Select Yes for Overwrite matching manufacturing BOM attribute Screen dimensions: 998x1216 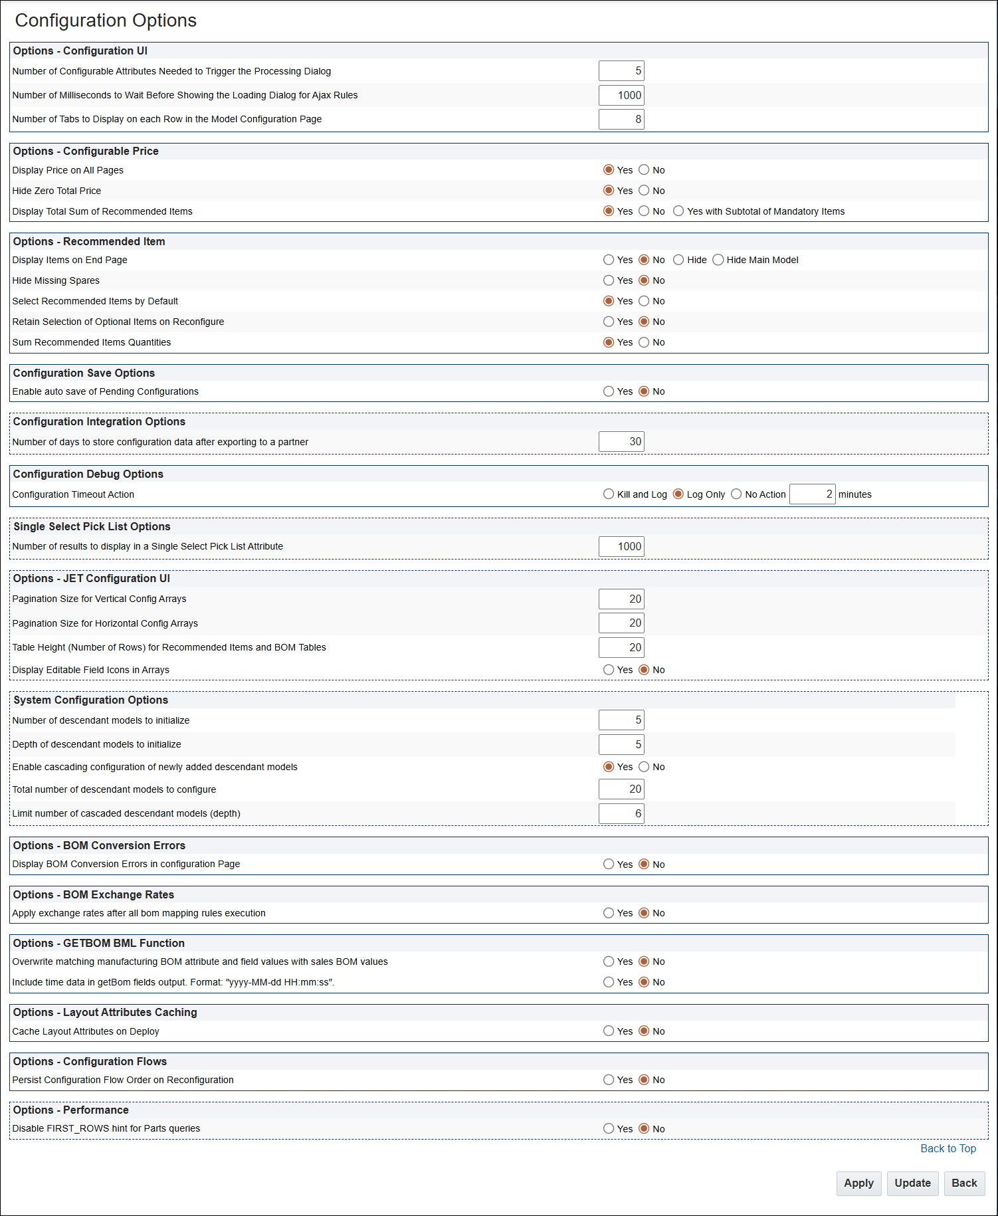coord(609,962)
